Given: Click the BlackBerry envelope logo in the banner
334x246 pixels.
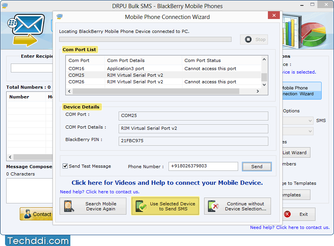Looking at the screenshot, I should tap(26, 30).
